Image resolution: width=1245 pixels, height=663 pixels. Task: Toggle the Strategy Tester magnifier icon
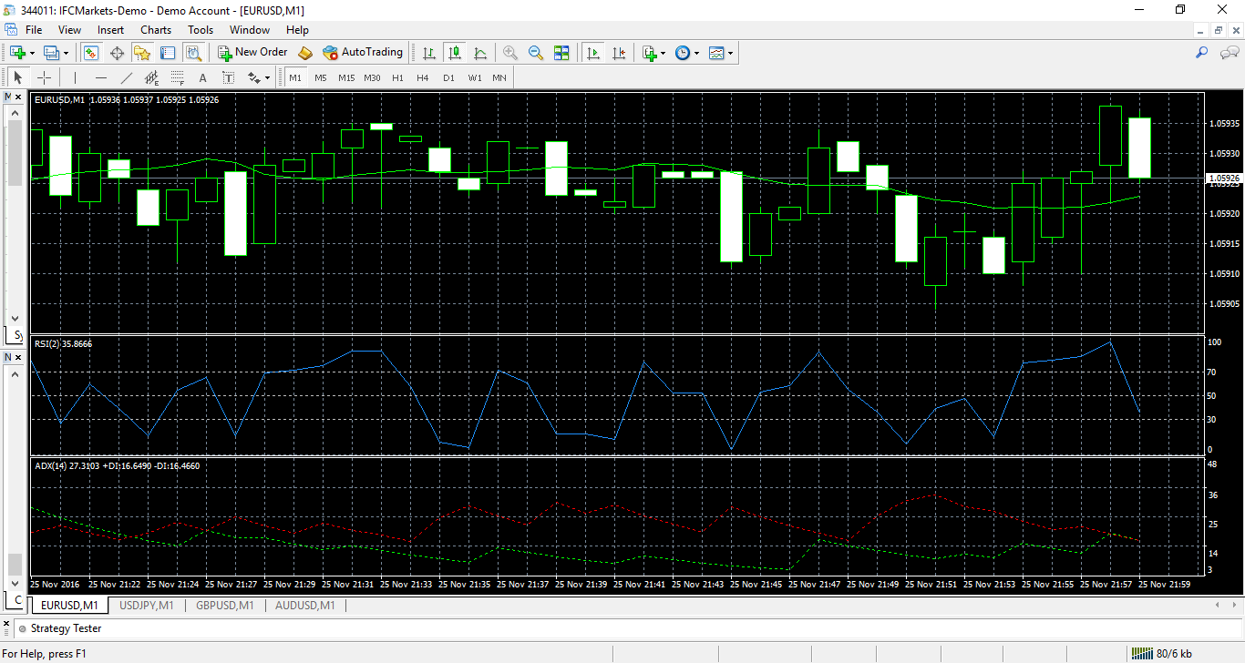pos(193,53)
